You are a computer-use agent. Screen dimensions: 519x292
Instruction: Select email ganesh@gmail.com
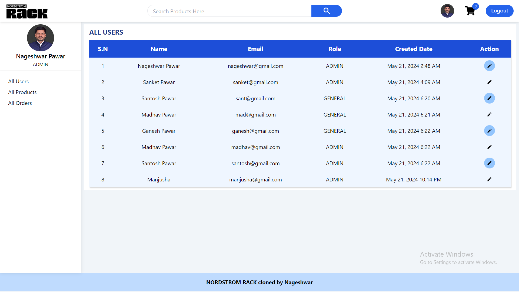coord(255,131)
